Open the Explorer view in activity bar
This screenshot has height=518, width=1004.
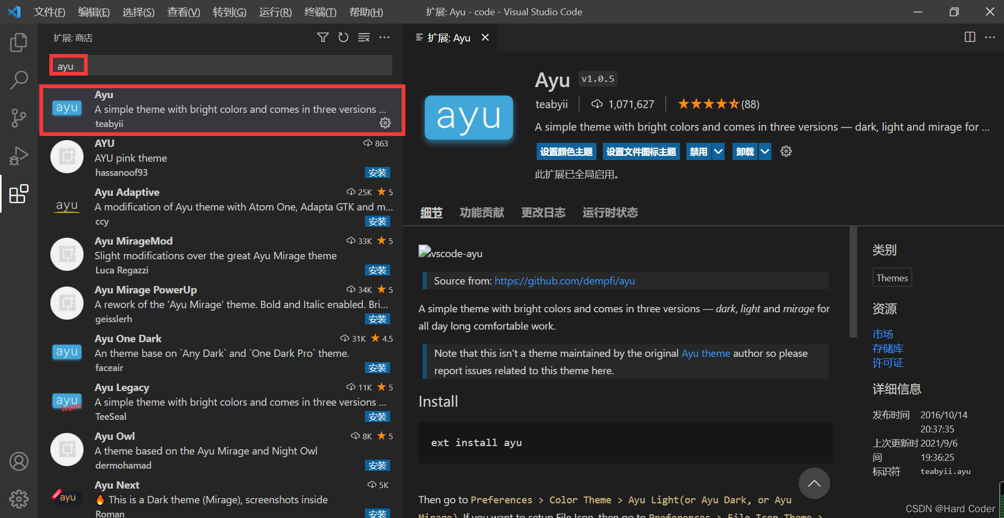click(x=19, y=43)
